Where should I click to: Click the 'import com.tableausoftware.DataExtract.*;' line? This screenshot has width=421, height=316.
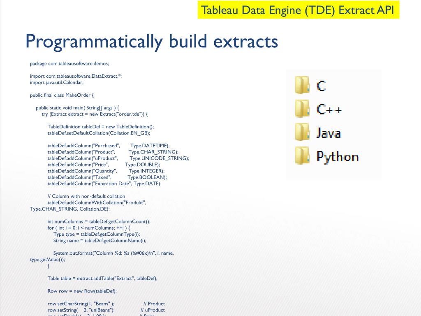point(76,76)
